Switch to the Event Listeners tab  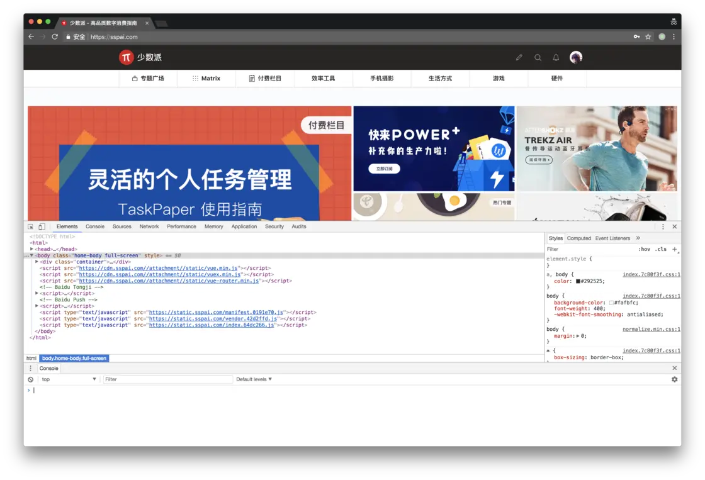tap(612, 238)
